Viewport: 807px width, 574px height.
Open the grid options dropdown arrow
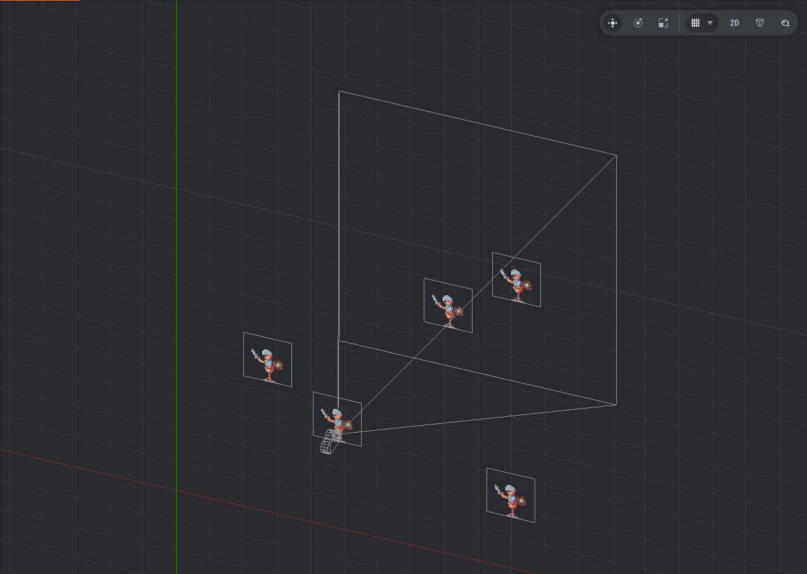point(710,23)
